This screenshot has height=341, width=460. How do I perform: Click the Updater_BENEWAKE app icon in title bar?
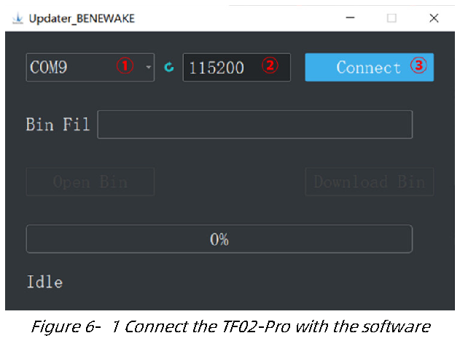[17, 18]
